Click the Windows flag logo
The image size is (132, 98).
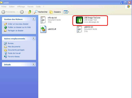[129, 7]
